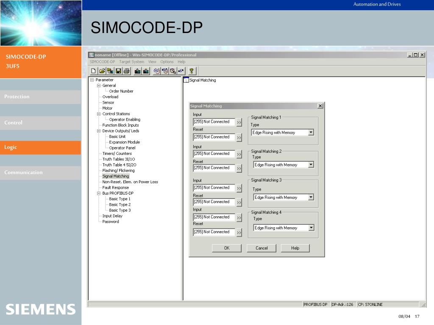434x325 pixels.
Task: Collapse the Control Stations node
Action: pyautogui.click(x=99, y=114)
